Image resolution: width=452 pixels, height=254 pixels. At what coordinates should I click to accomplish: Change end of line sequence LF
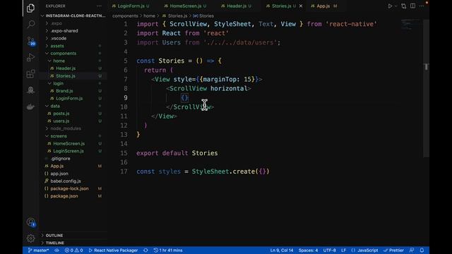coord(343,250)
